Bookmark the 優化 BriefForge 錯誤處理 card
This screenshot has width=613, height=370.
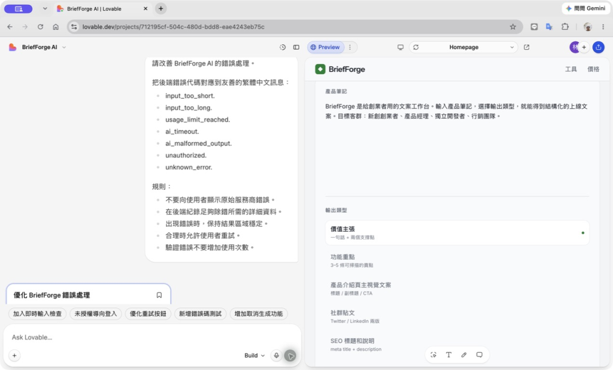[x=159, y=295]
